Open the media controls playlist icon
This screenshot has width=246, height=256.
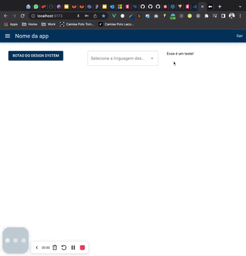pyautogui.click(x=215, y=16)
